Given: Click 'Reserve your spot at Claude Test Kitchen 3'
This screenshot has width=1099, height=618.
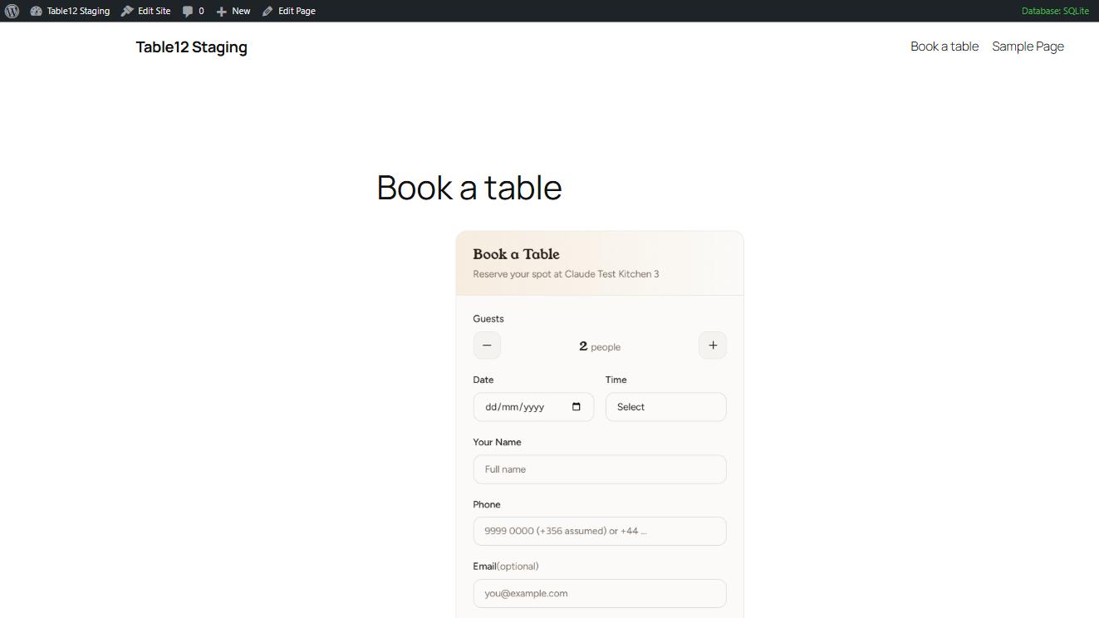Looking at the screenshot, I should tap(566, 274).
